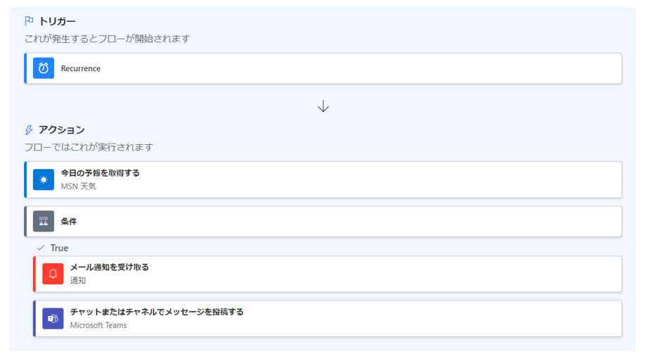Click the MSN 天気 connector label
The height and width of the screenshot is (361, 647).
click(78, 186)
